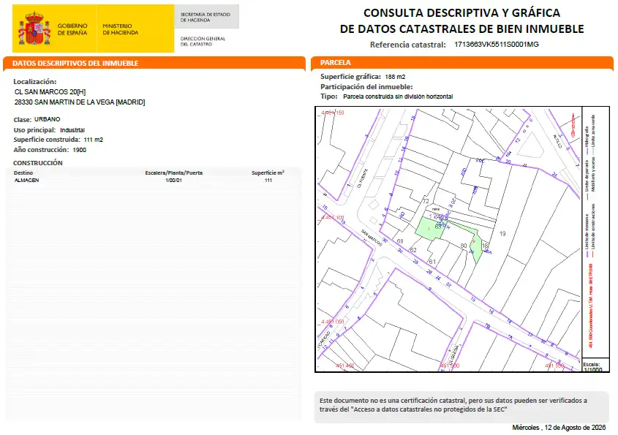Click parcel number '80' on the map
Image resolution: width=618 pixels, height=435 pixels.
(464, 246)
